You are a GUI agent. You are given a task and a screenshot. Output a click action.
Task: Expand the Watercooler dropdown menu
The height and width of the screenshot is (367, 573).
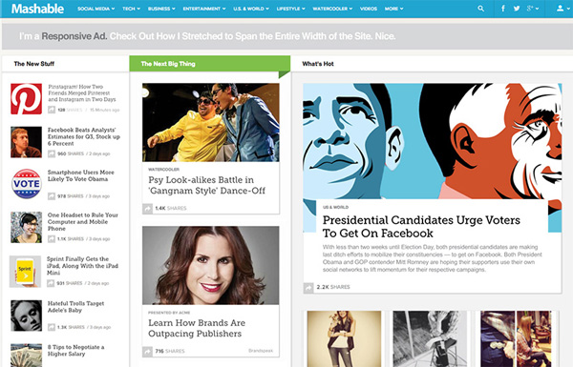332,9
